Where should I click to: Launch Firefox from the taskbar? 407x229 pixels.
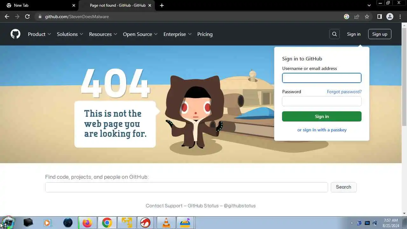click(x=87, y=223)
